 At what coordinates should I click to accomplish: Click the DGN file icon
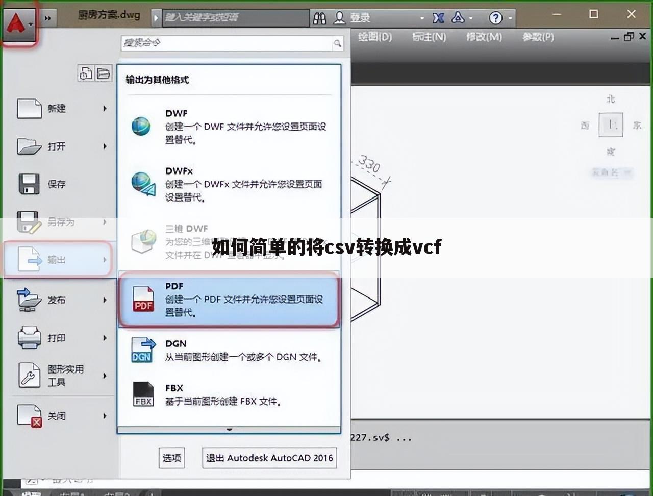coord(143,350)
